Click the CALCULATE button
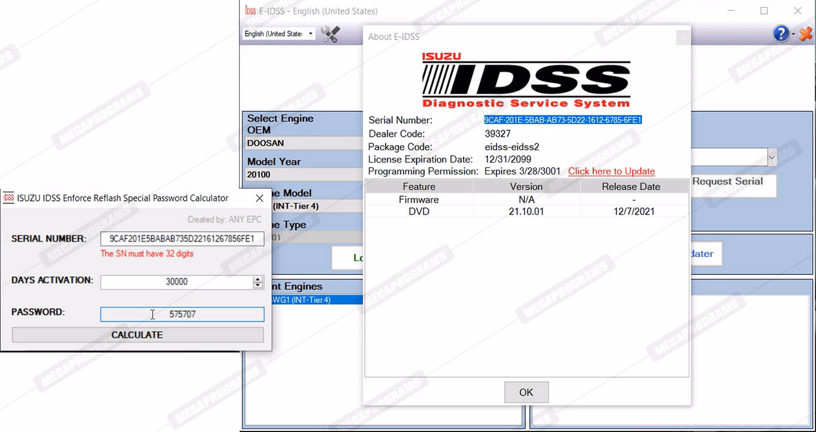This screenshot has height=432, width=816. pyautogui.click(x=137, y=335)
